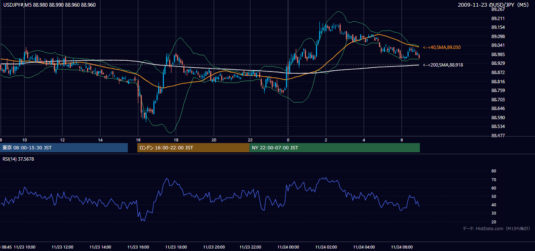The height and width of the screenshot is (251, 535).
Task: Click the 88.646 price axis label
Action: (x=498, y=108)
